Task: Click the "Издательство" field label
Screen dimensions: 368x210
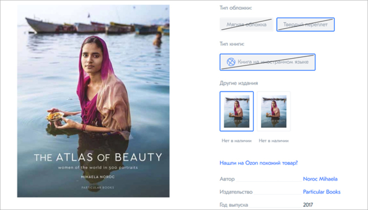Action: coord(237,192)
